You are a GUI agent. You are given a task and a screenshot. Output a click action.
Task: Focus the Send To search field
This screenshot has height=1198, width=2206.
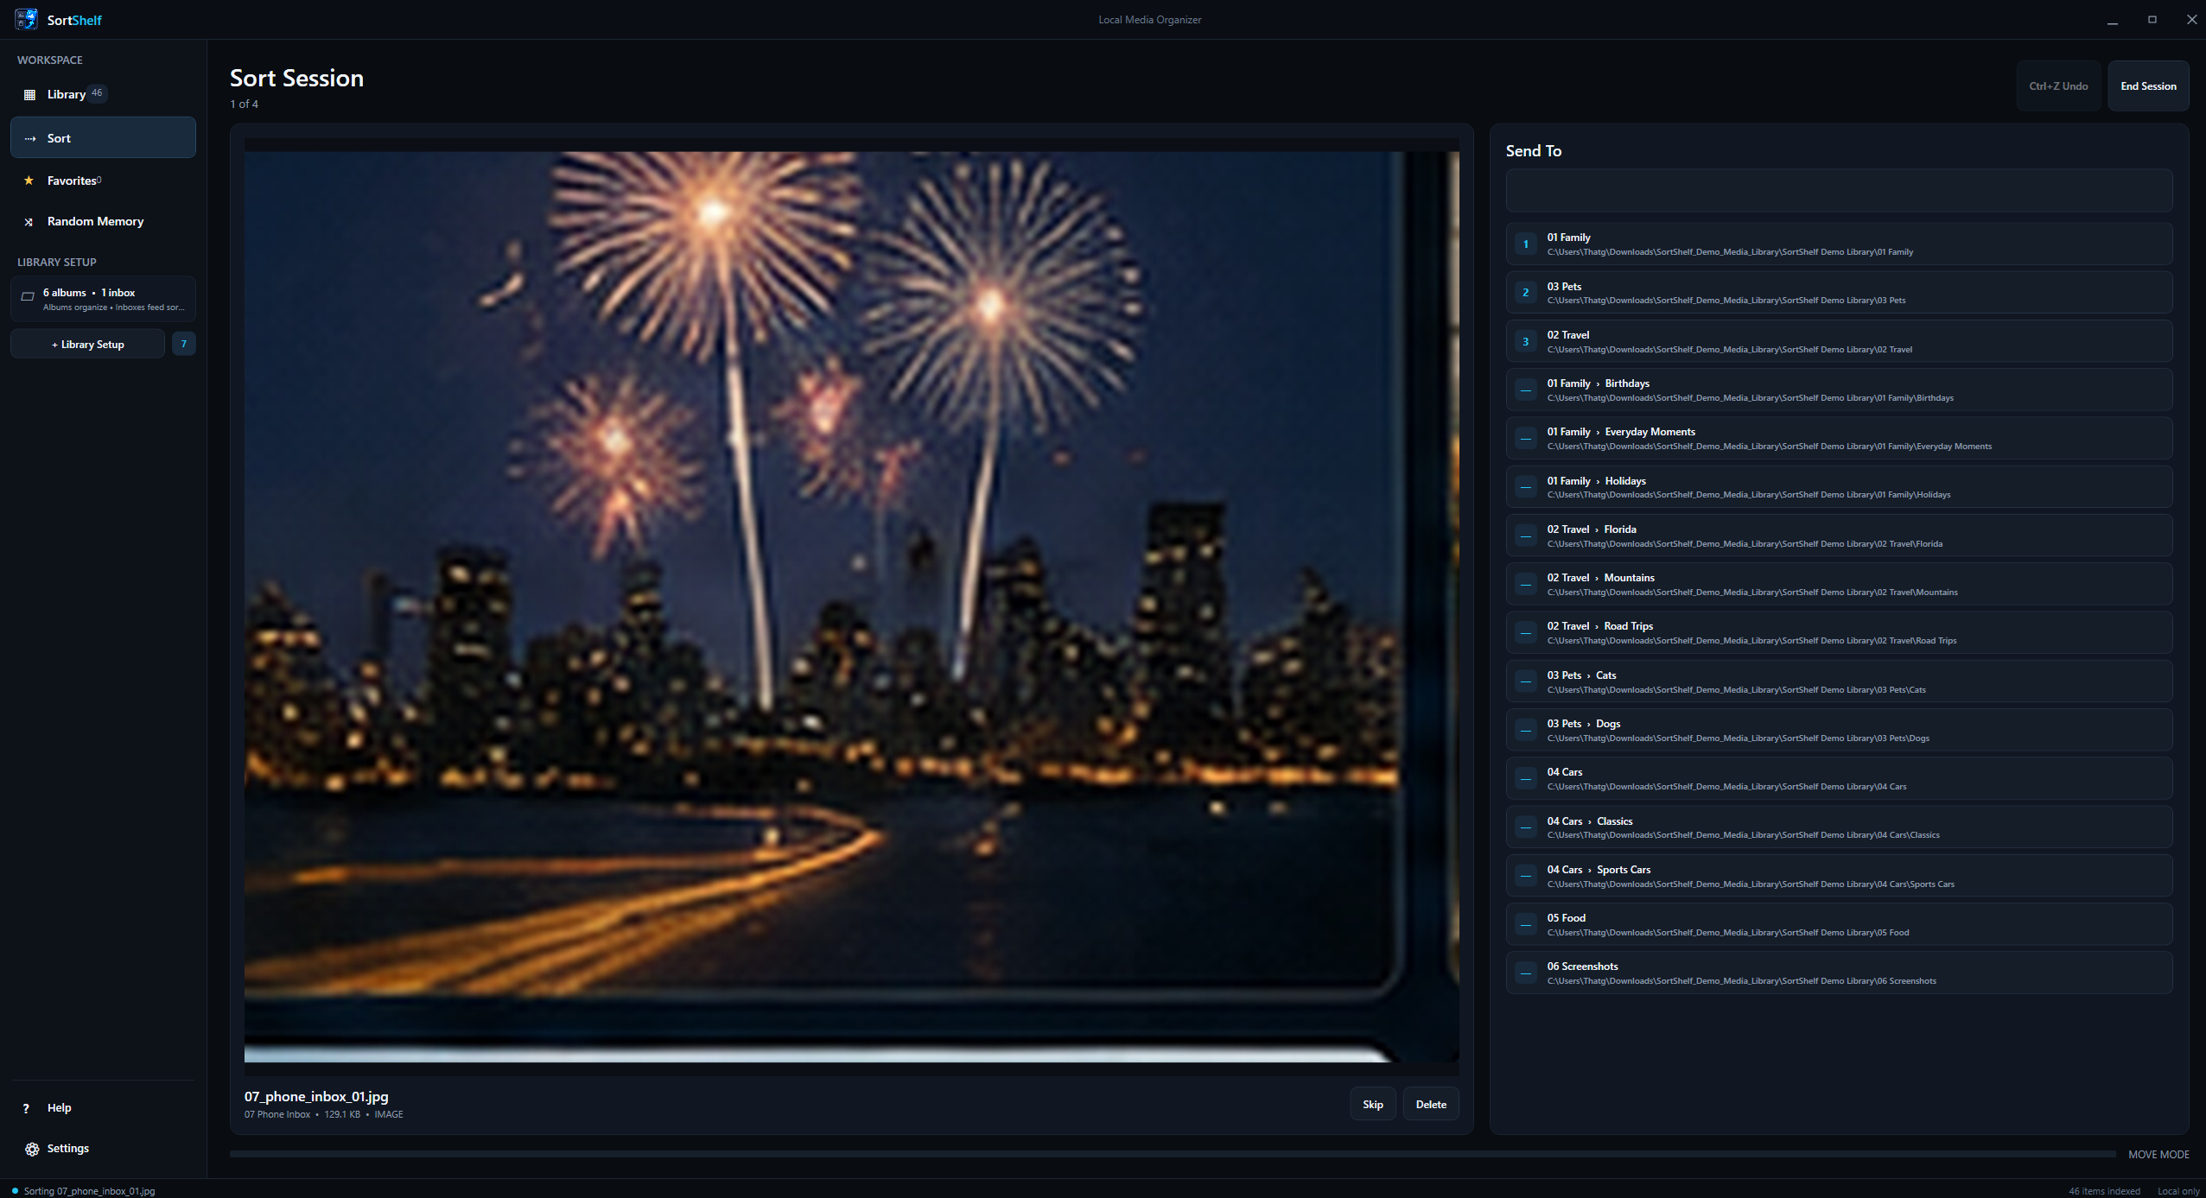click(1839, 191)
